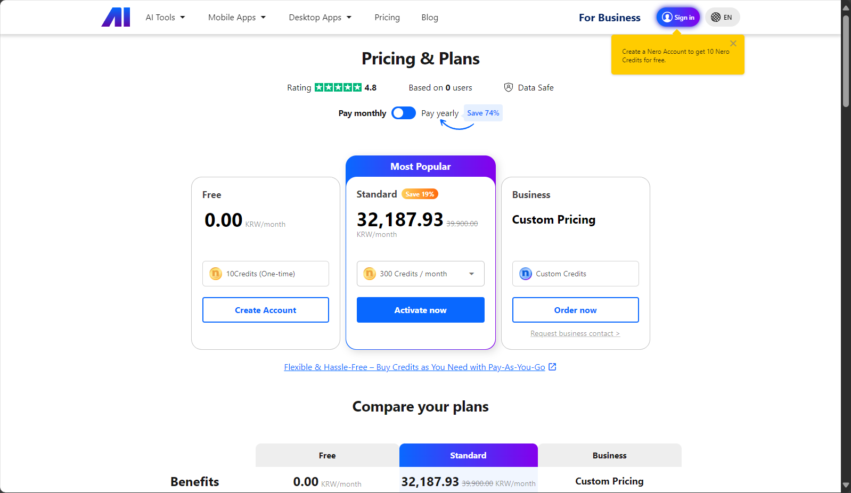This screenshot has height=493, width=851.
Task: Close the yellow Nero credits tooltip
Action: click(x=733, y=44)
